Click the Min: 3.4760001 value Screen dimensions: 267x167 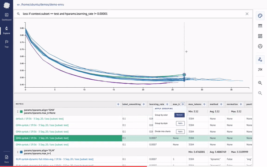197,152
